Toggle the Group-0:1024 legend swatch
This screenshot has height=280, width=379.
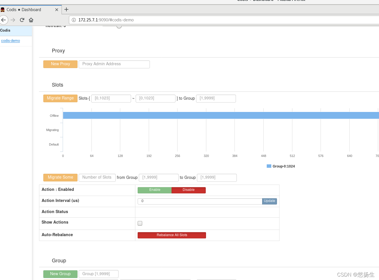click(x=269, y=166)
